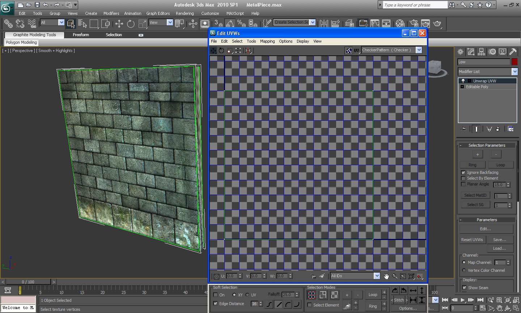Enable the Soft Selection On checkbox
Screen dimensions: 521x313
[216, 295]
